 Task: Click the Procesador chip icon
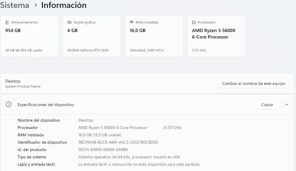click(194, 23)
